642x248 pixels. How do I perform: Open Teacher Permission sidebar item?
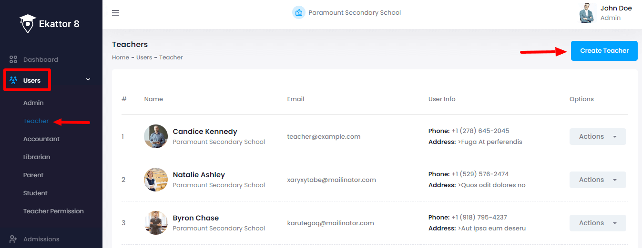pyautogui.click(x=53, y=211)
